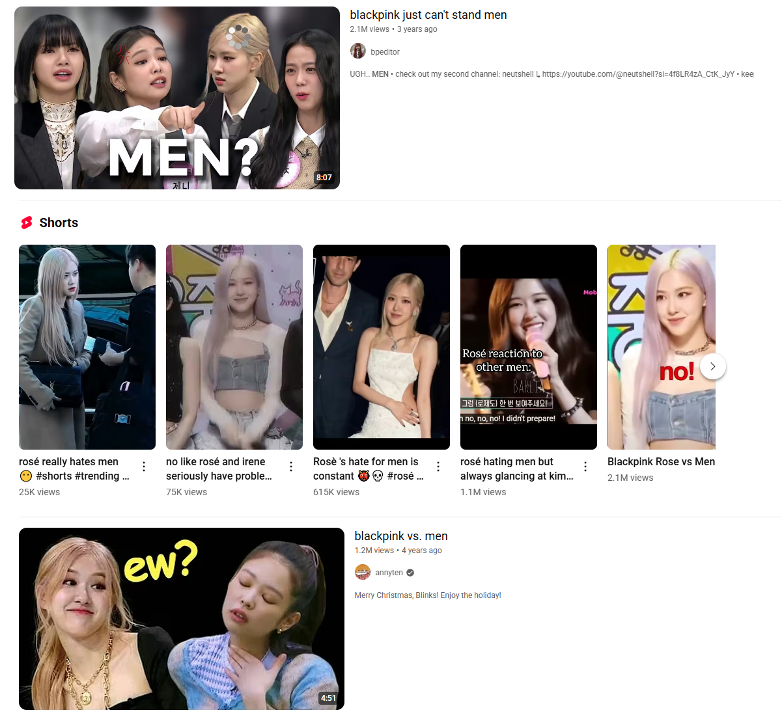Open the 'rosé really hates men' short title

pos(74,469)
